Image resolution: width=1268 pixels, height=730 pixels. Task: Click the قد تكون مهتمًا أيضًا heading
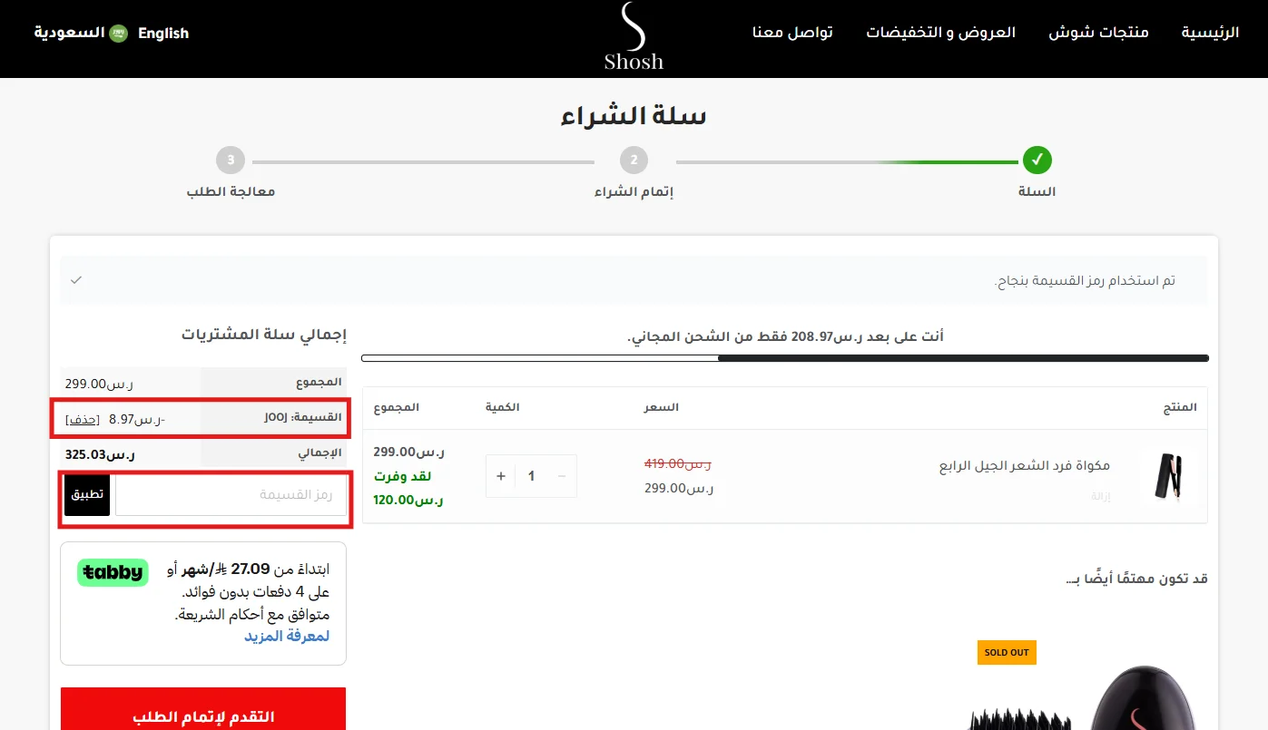(x=1136, y=579)
